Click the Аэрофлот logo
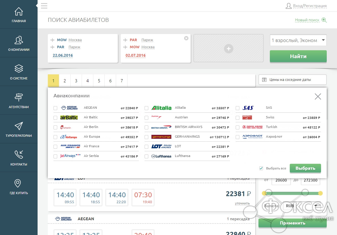Screen dimensions: 337x235 click(252, 137)
